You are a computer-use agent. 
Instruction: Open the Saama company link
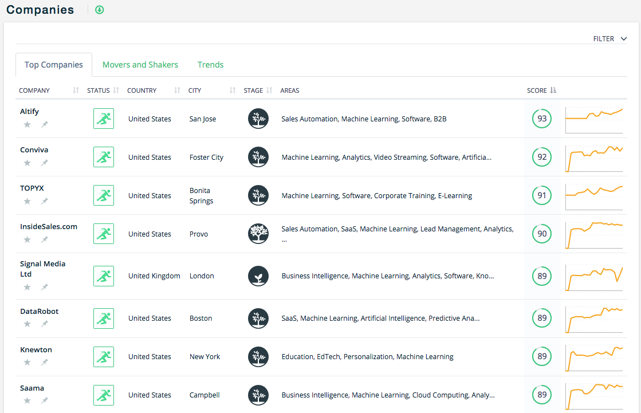(x=32, y=388)
